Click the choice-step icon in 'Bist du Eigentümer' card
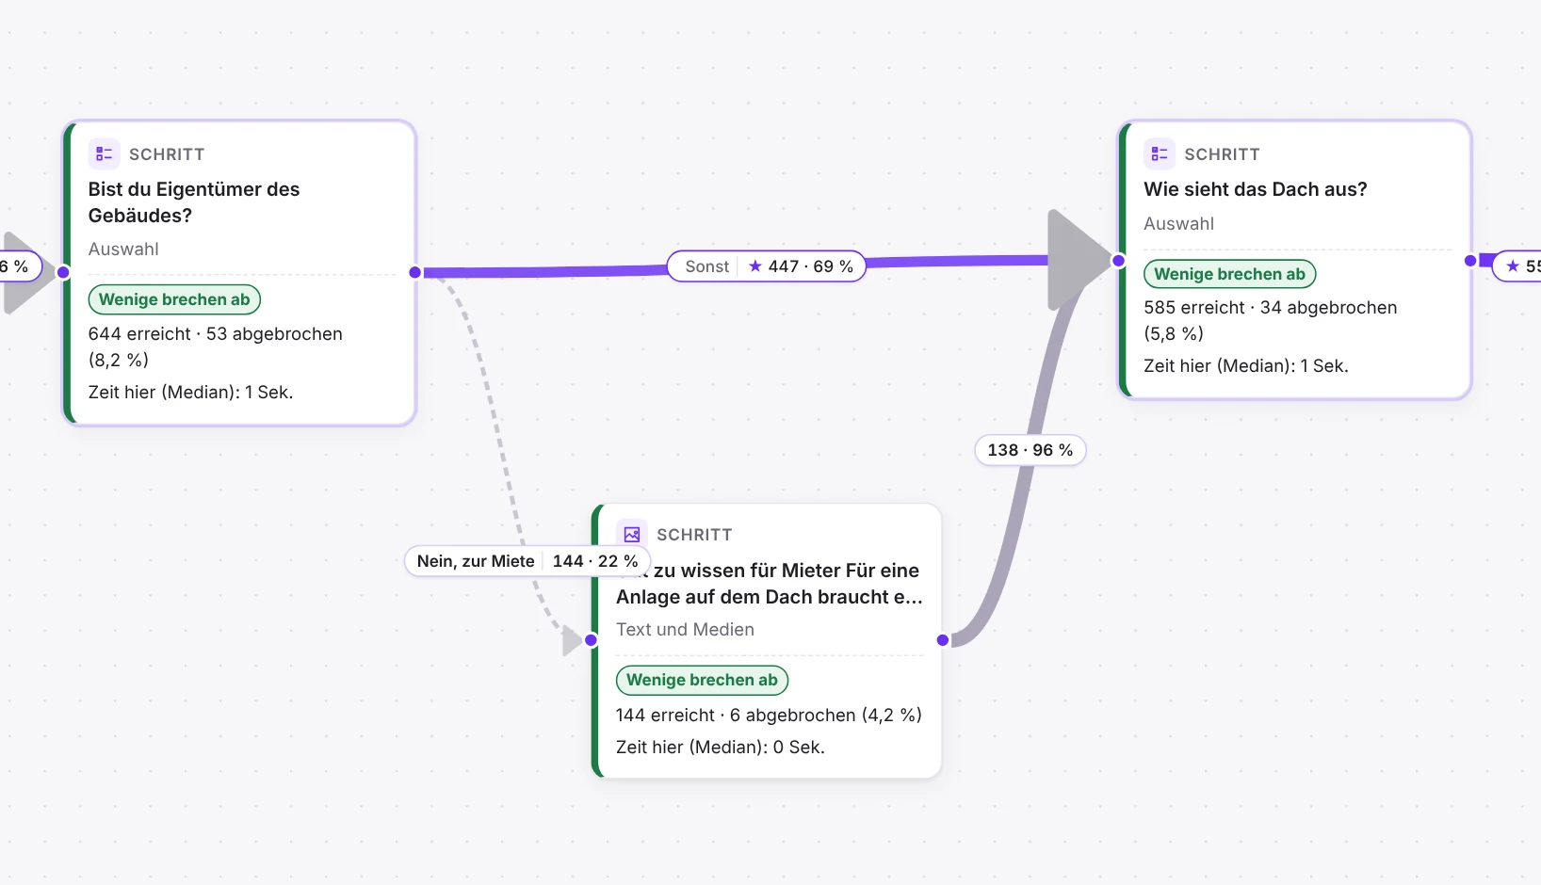Screen dimensions: 1541x885 pyautogui.click(x=104, y=153)
